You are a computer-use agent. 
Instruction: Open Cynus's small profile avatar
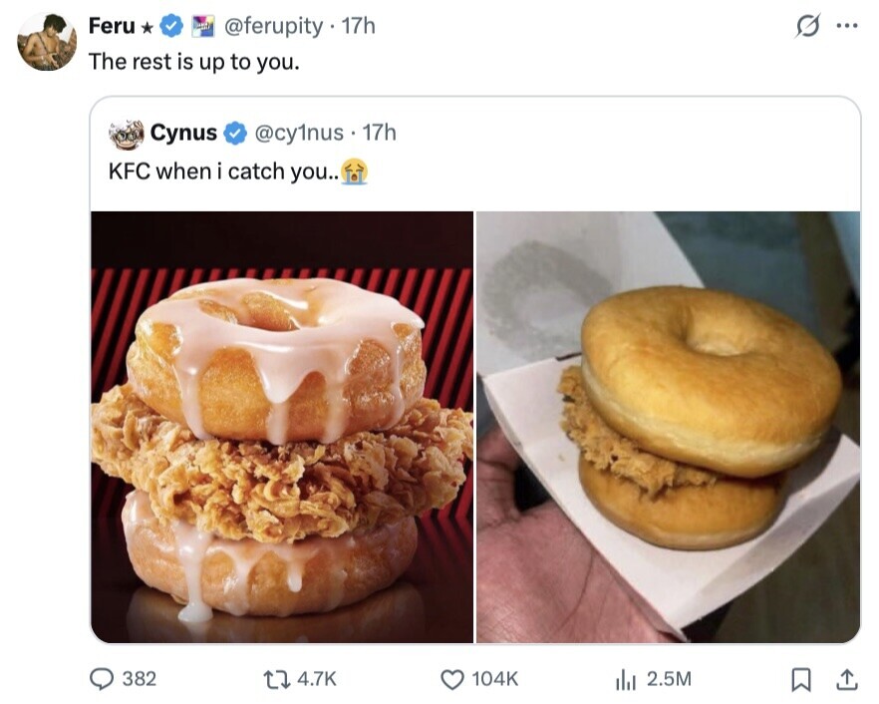tap(127, 133)
